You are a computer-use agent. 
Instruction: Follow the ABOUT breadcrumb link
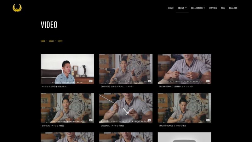click(x=51, y=41)
